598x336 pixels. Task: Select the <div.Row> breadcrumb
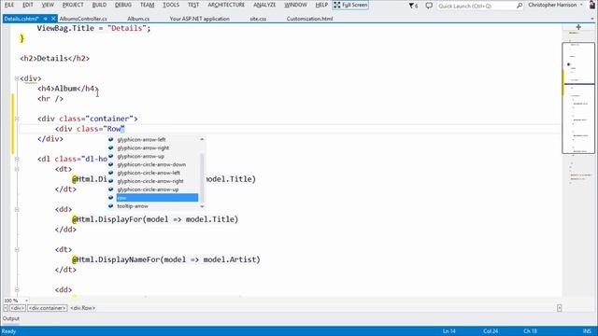click(83, 308)
